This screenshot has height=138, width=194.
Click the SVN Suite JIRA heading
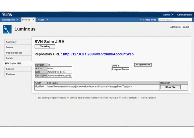point(49,42)
